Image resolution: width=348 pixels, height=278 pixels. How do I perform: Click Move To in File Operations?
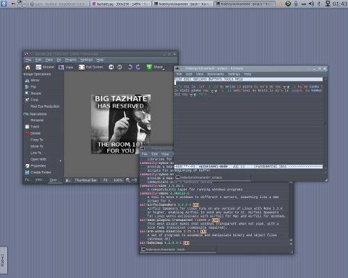37,146
